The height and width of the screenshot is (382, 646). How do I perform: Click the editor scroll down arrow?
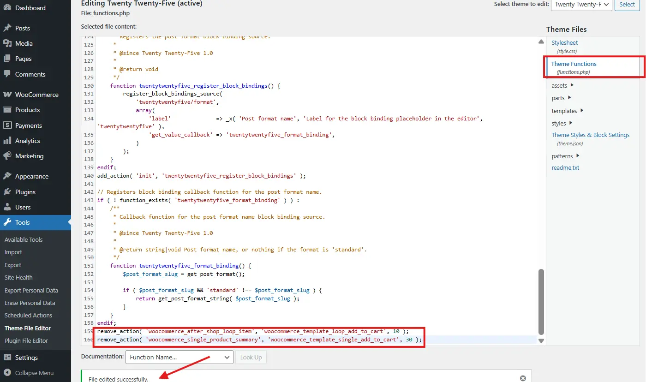[x=541, y=341]
